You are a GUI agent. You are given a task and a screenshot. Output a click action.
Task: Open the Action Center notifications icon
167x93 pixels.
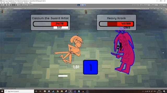(164, 91)
